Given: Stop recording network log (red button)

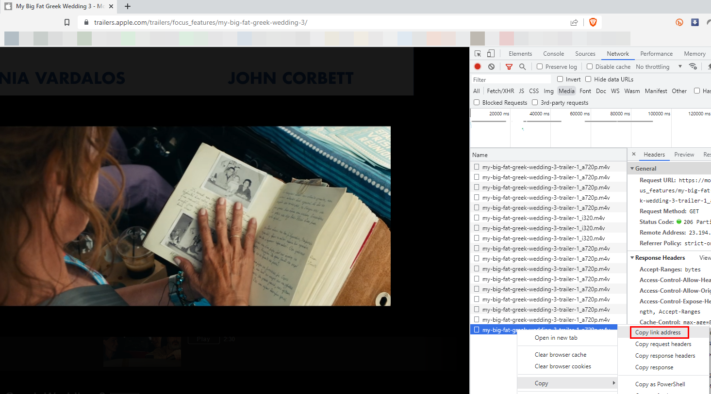Looking at the screenshot, I should click(478, 66).
